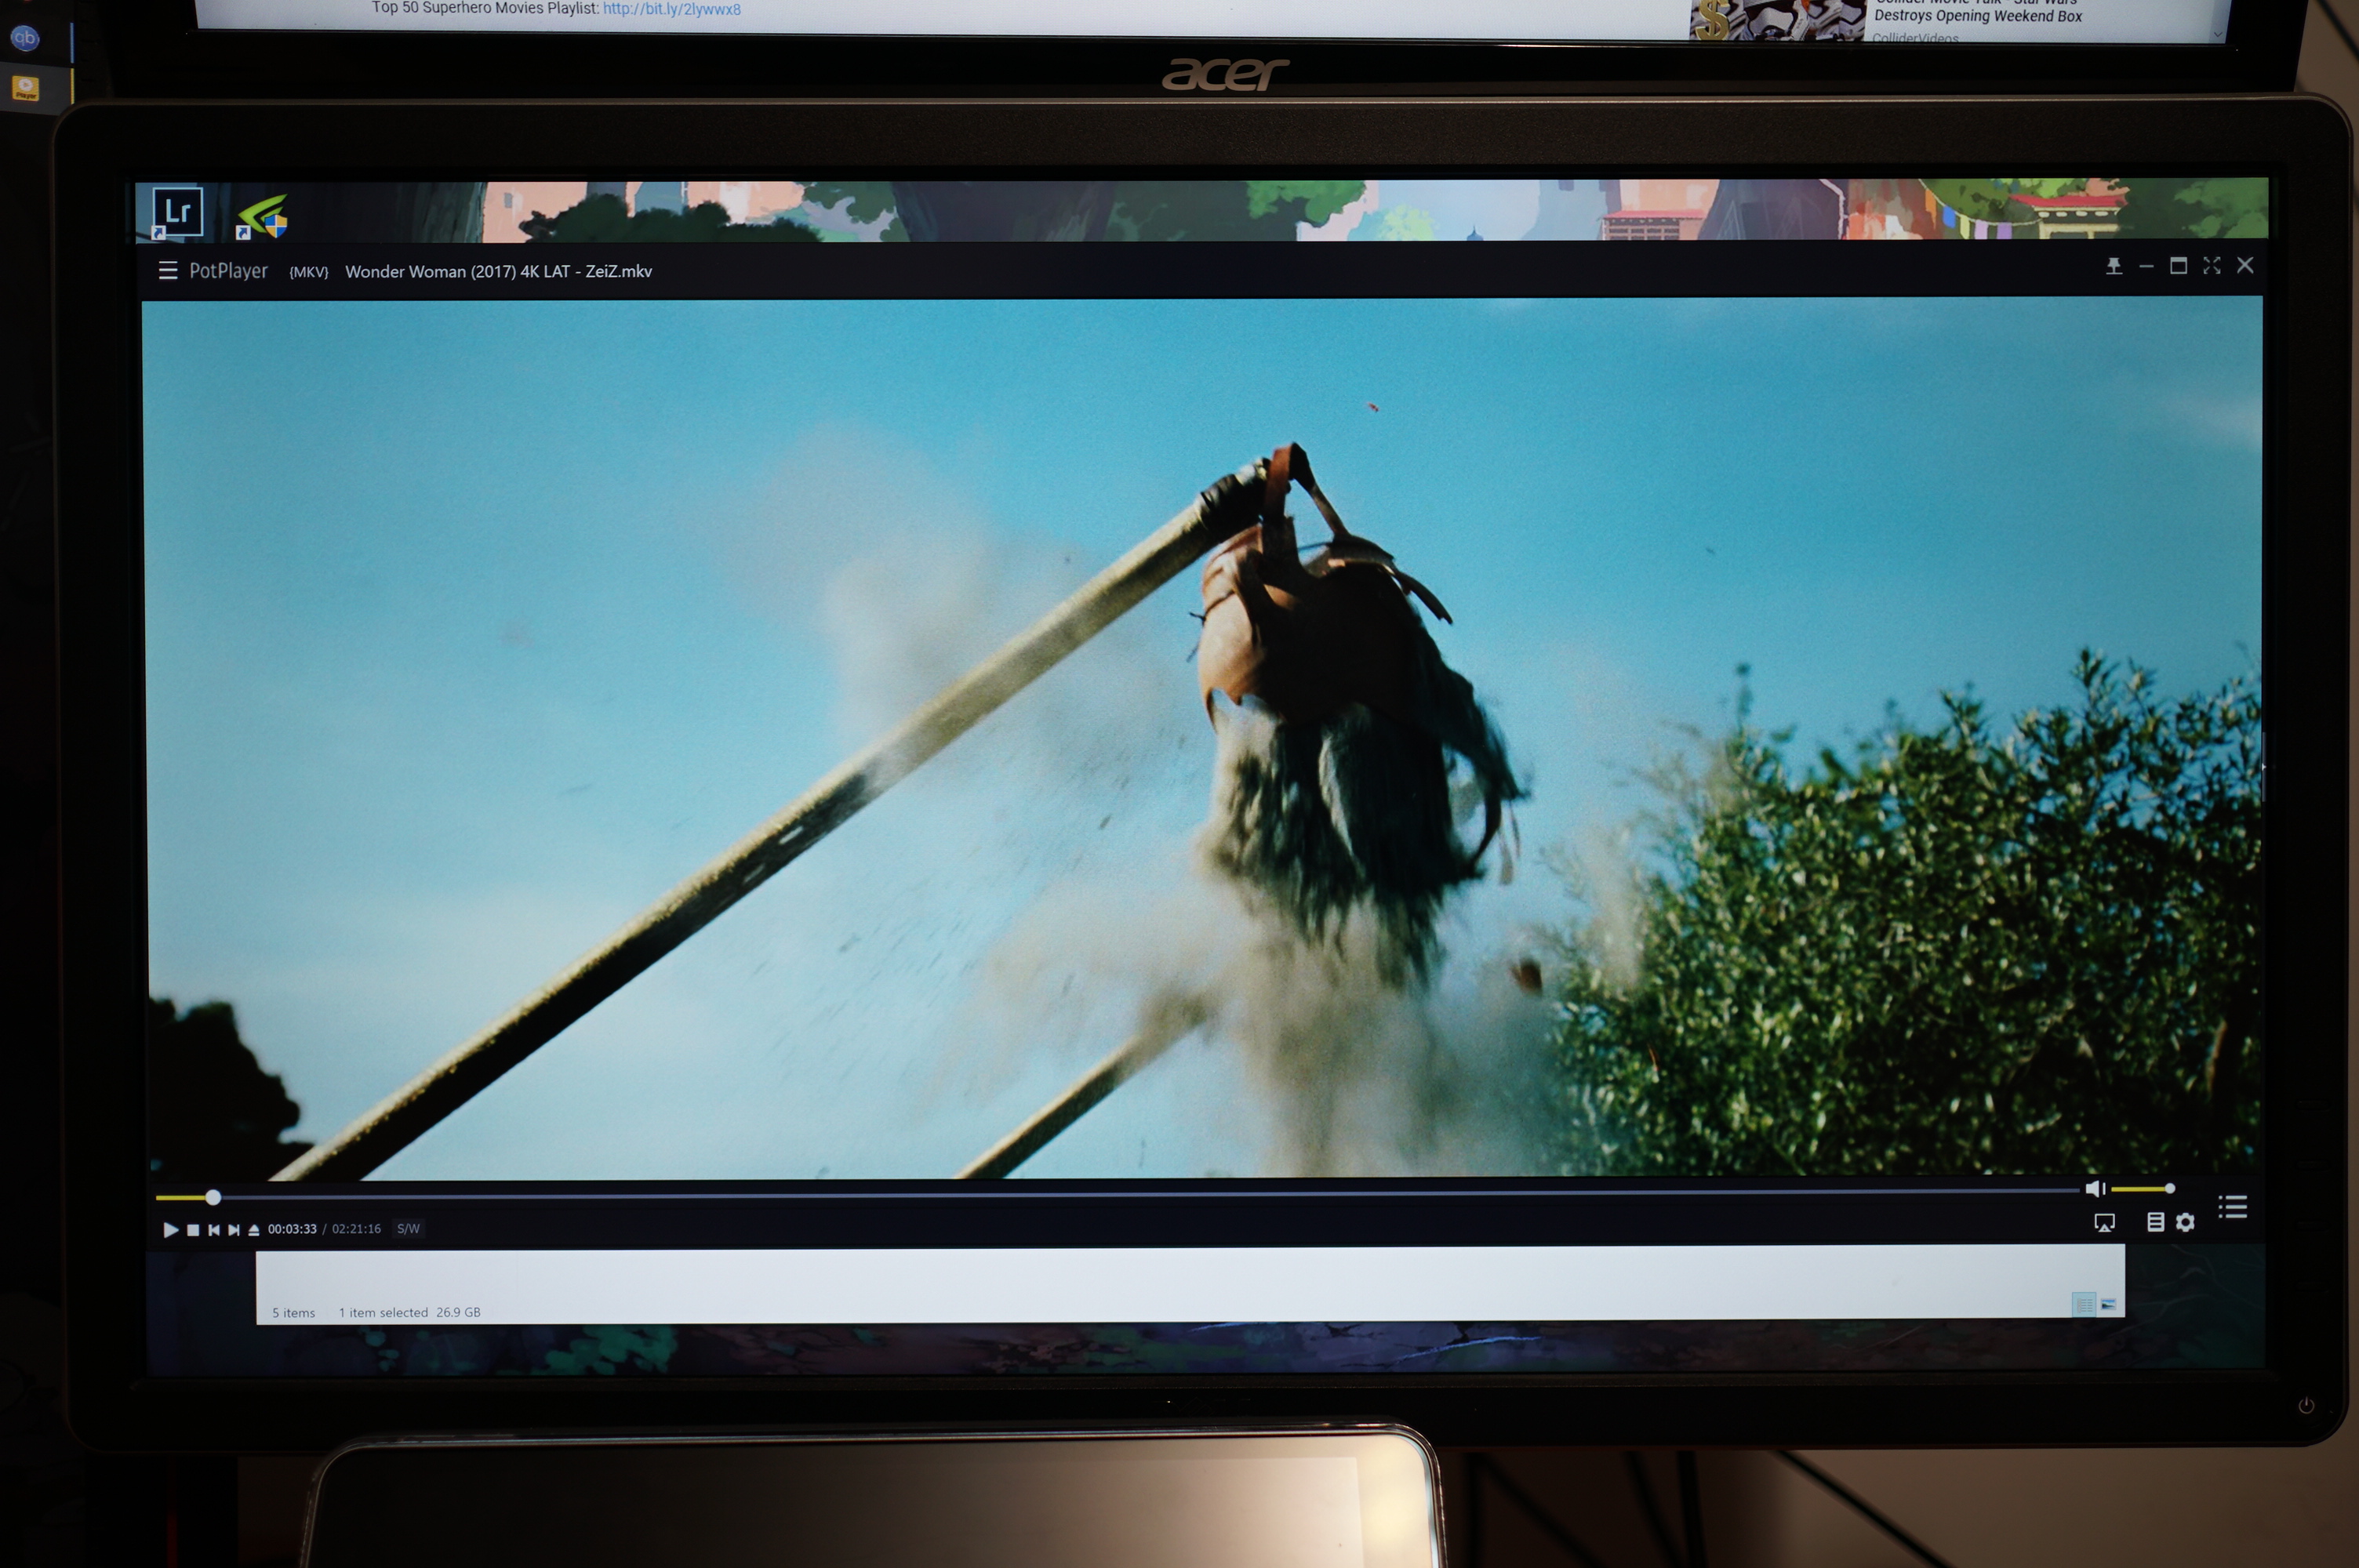Click '5 items' in Explorer status bar
The image size is (2359, 1568).
[293, 1313]
